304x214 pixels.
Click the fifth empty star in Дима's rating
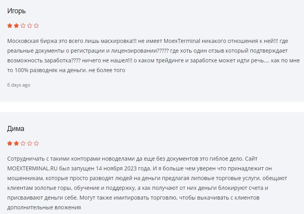point(36,143)
